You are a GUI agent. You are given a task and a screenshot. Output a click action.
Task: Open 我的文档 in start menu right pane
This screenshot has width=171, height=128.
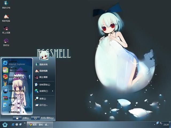[41, 65]
